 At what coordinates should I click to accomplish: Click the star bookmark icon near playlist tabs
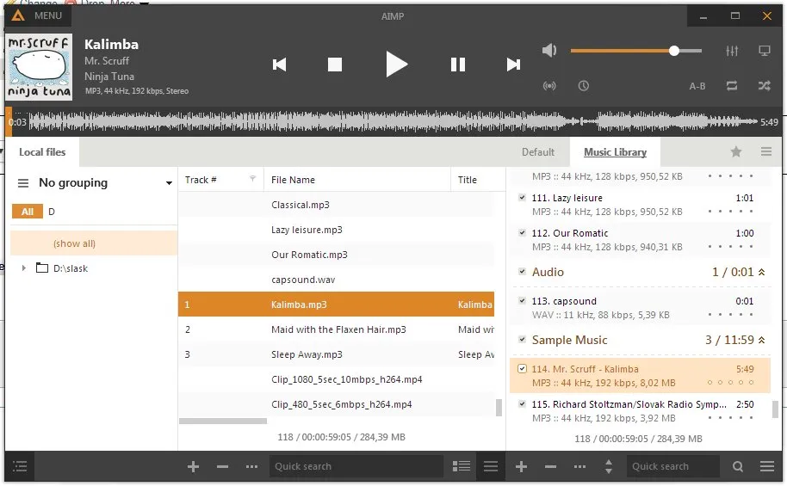point(736,152)
